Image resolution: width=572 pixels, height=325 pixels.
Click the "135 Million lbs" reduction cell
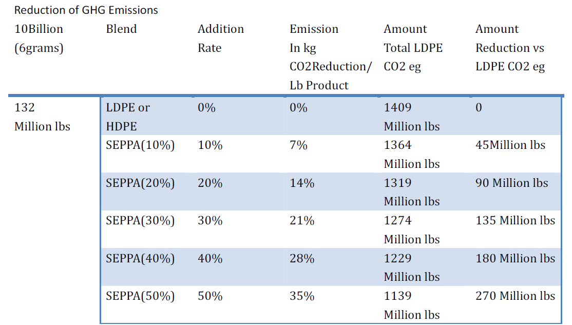coord(515,220)
